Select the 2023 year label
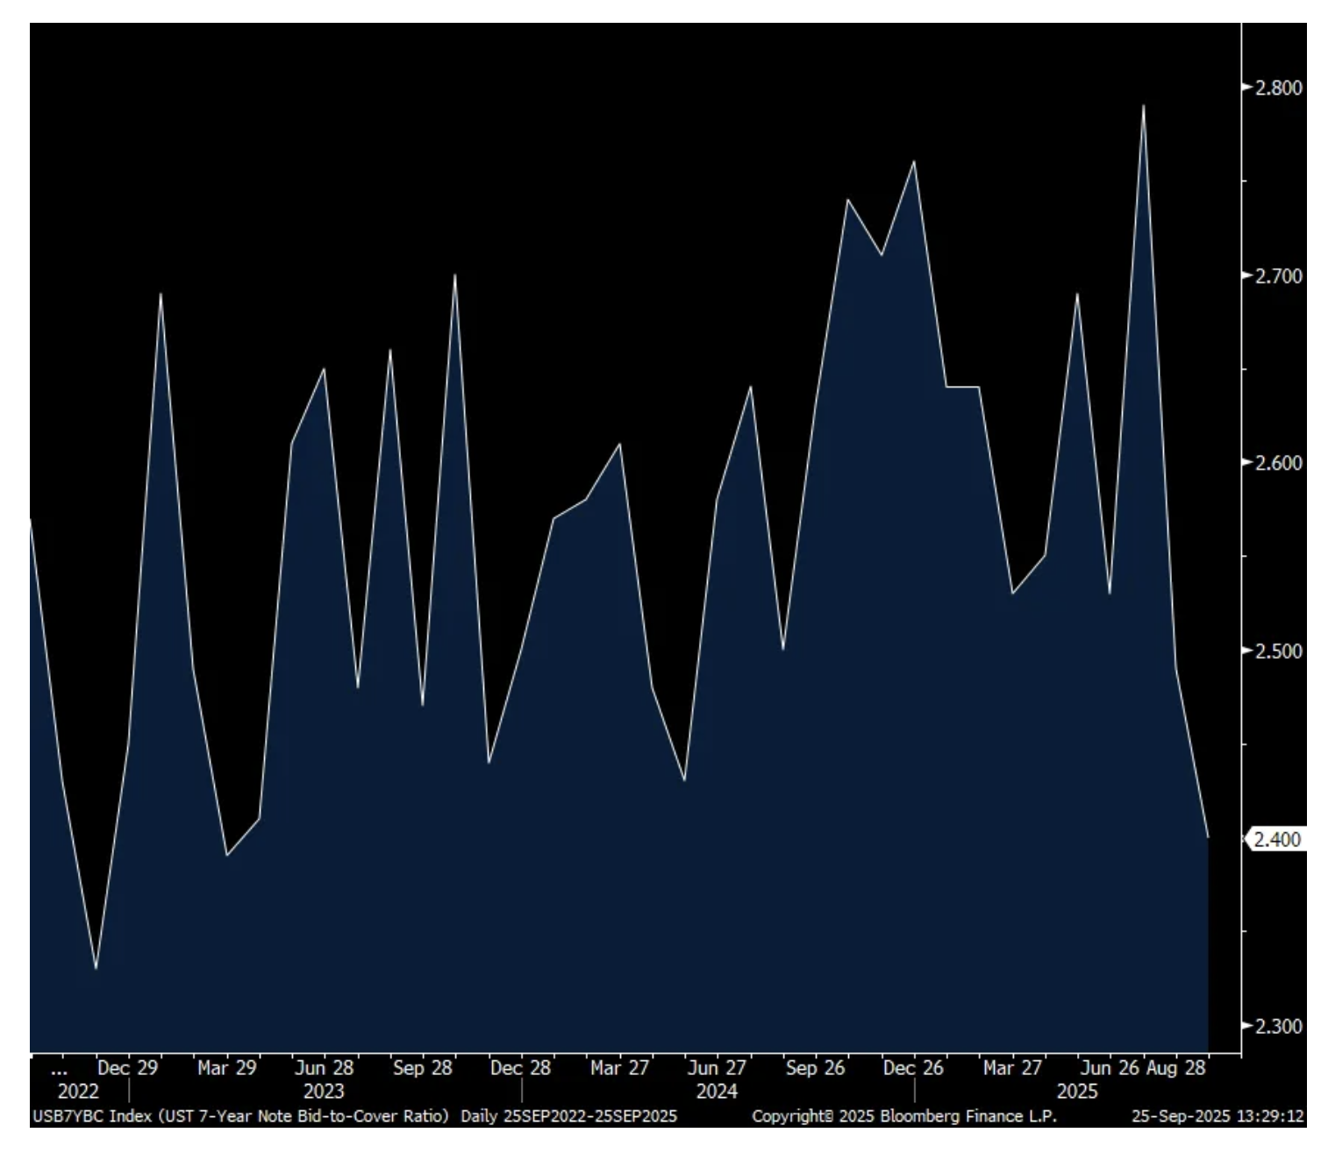The height and width of the screenshot is (1154, 1321). 324,1092
